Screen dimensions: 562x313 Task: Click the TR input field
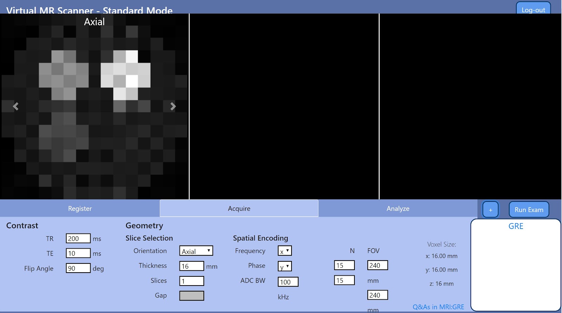pos(78,238)
